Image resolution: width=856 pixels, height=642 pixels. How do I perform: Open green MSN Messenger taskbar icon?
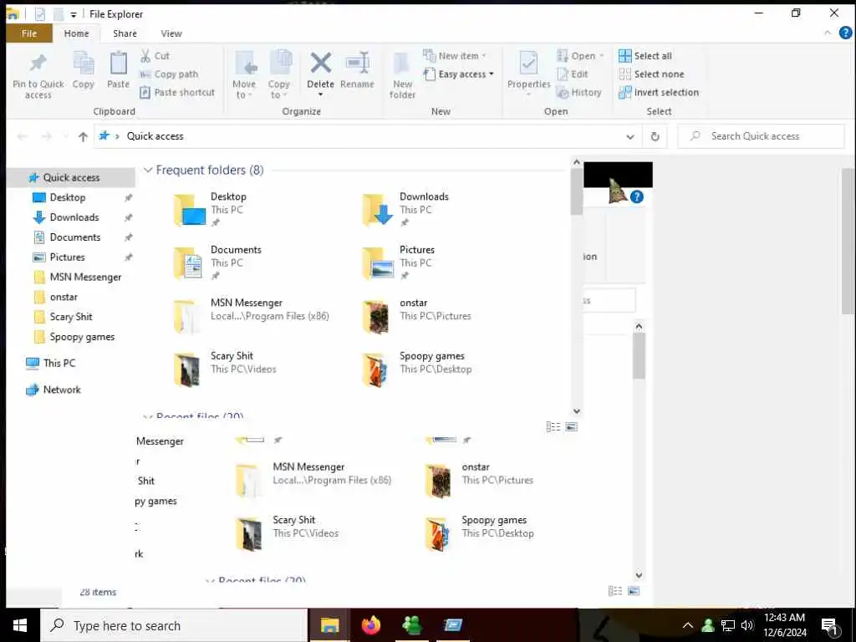coord(412,625)
